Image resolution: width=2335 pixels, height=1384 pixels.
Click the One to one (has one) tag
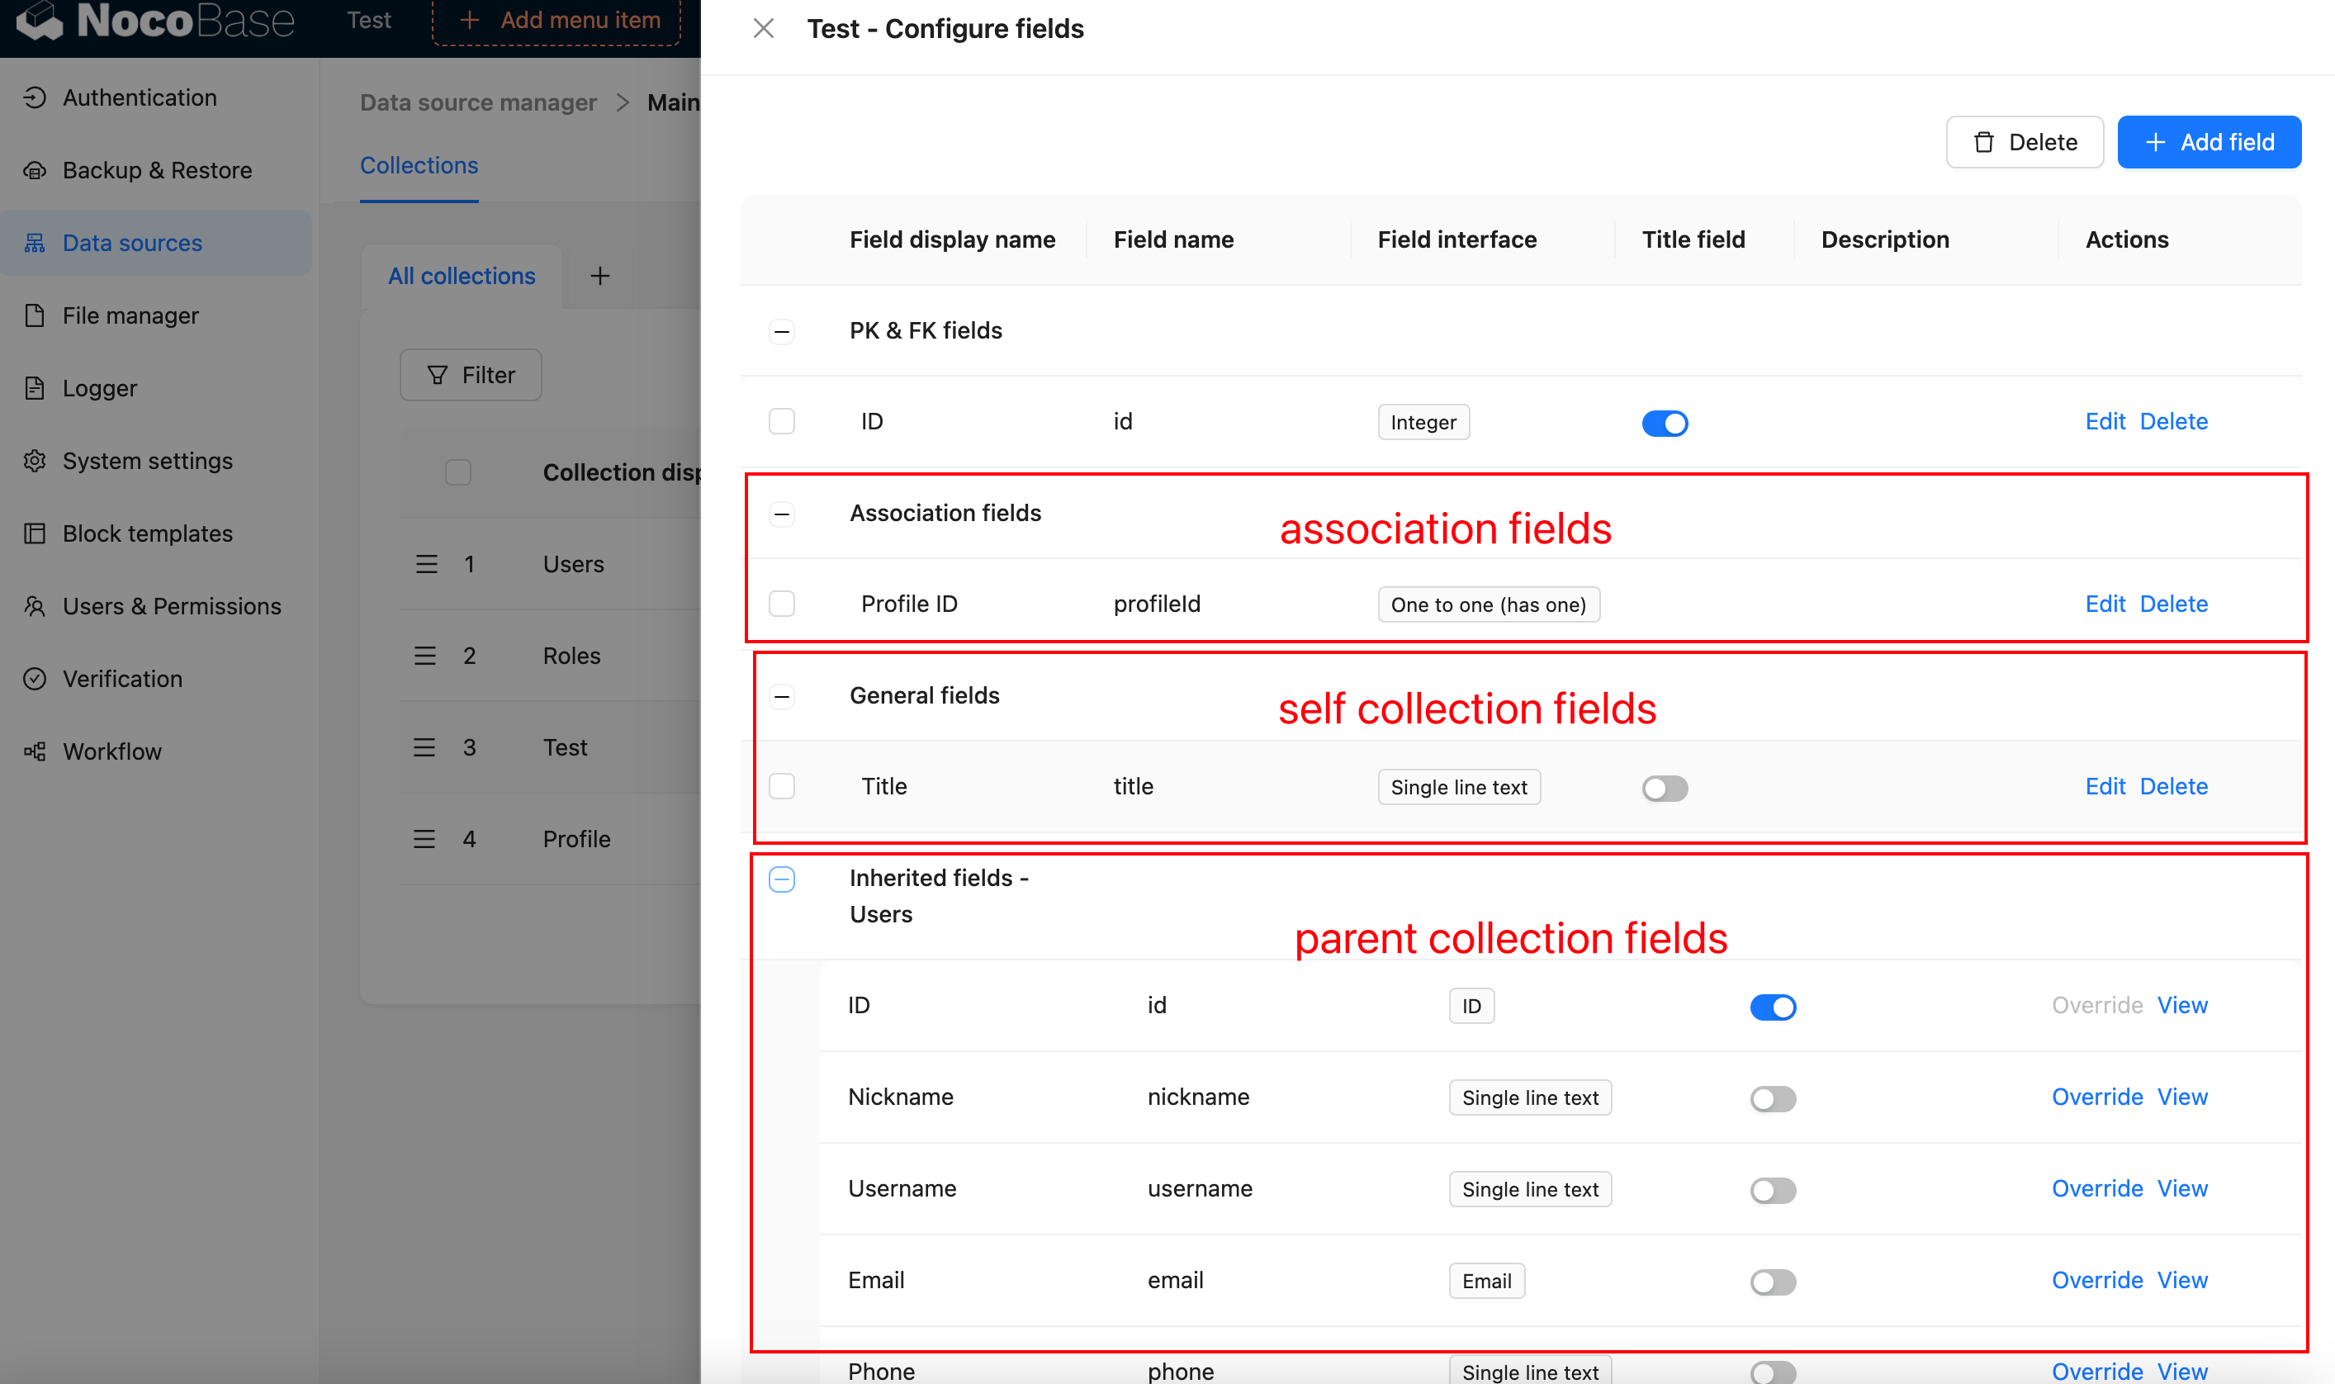[x=1489, y=605]
